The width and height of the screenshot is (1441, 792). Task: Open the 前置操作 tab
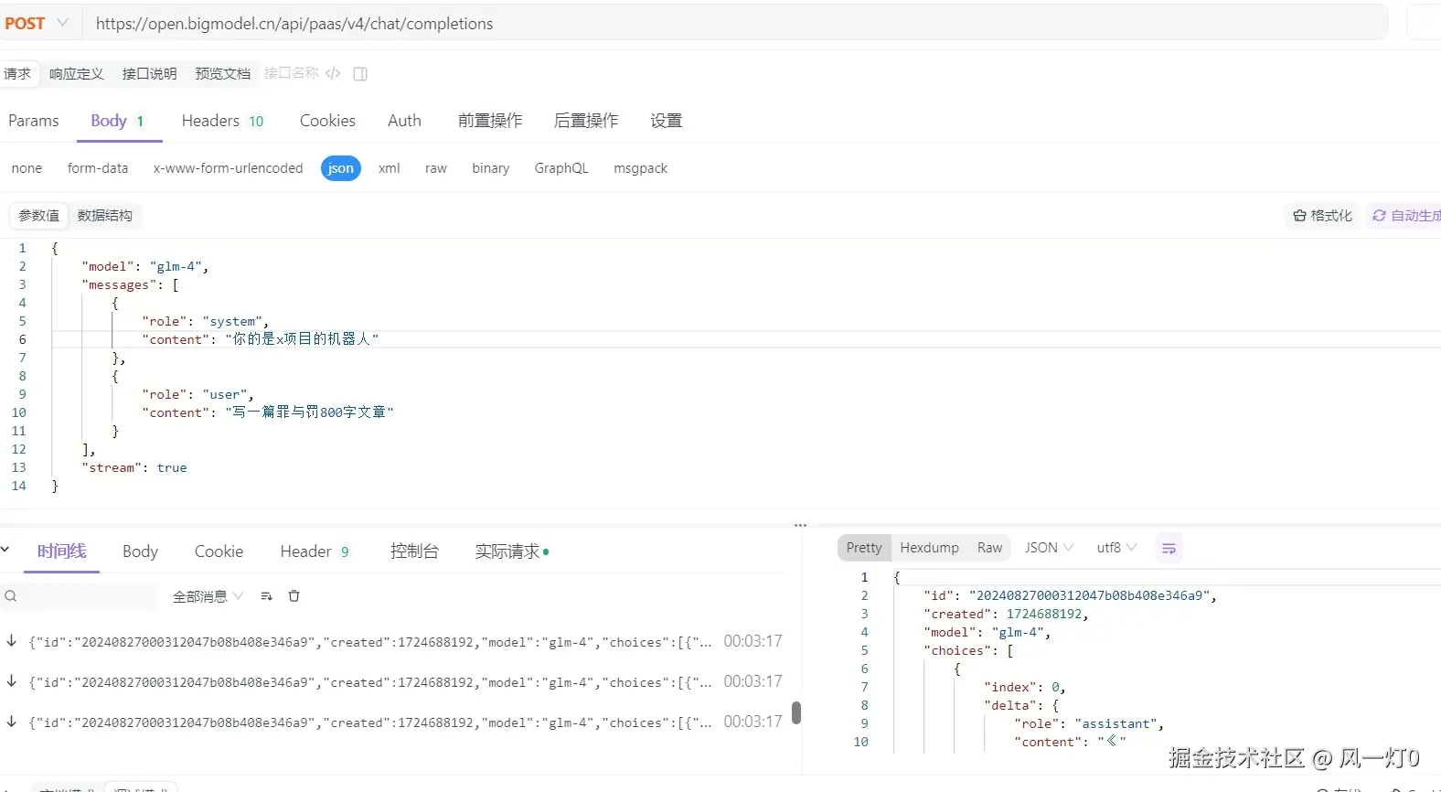click(490, 121)
